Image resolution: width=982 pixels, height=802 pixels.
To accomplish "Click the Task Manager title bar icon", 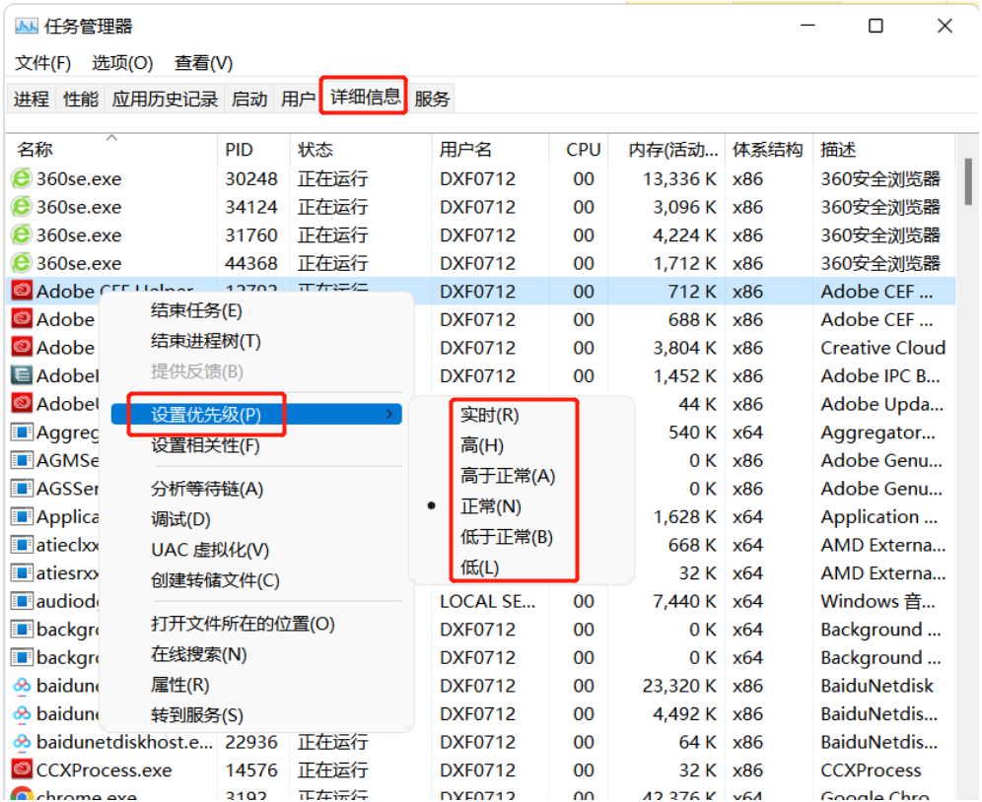I will [x=27, y=27].
